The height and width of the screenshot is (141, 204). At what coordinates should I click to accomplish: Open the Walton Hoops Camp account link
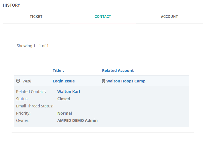pos(126,81)
